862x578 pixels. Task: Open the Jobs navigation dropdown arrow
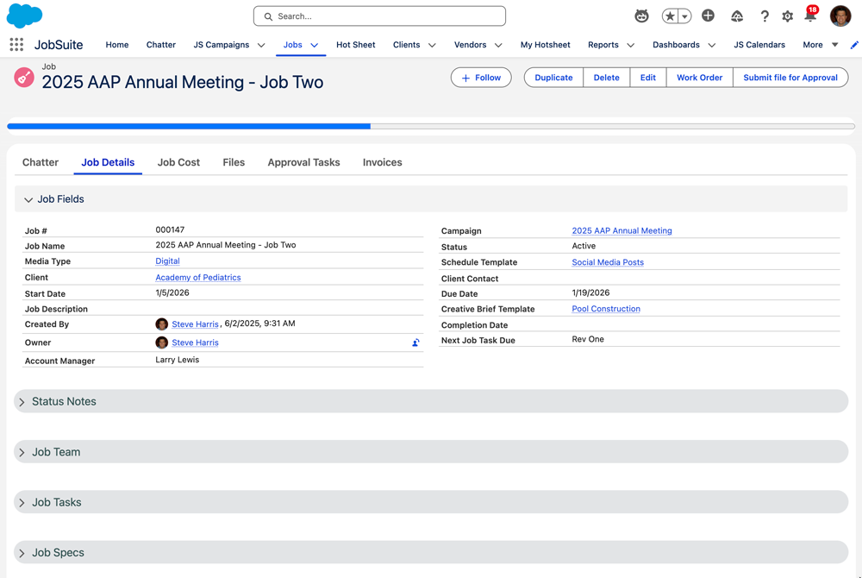(x=315, y=44)
